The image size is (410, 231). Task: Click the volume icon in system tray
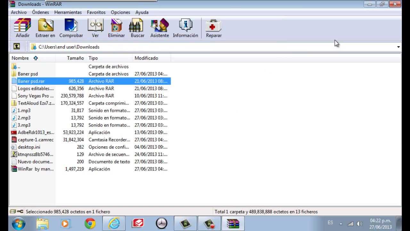coord(359,224)
